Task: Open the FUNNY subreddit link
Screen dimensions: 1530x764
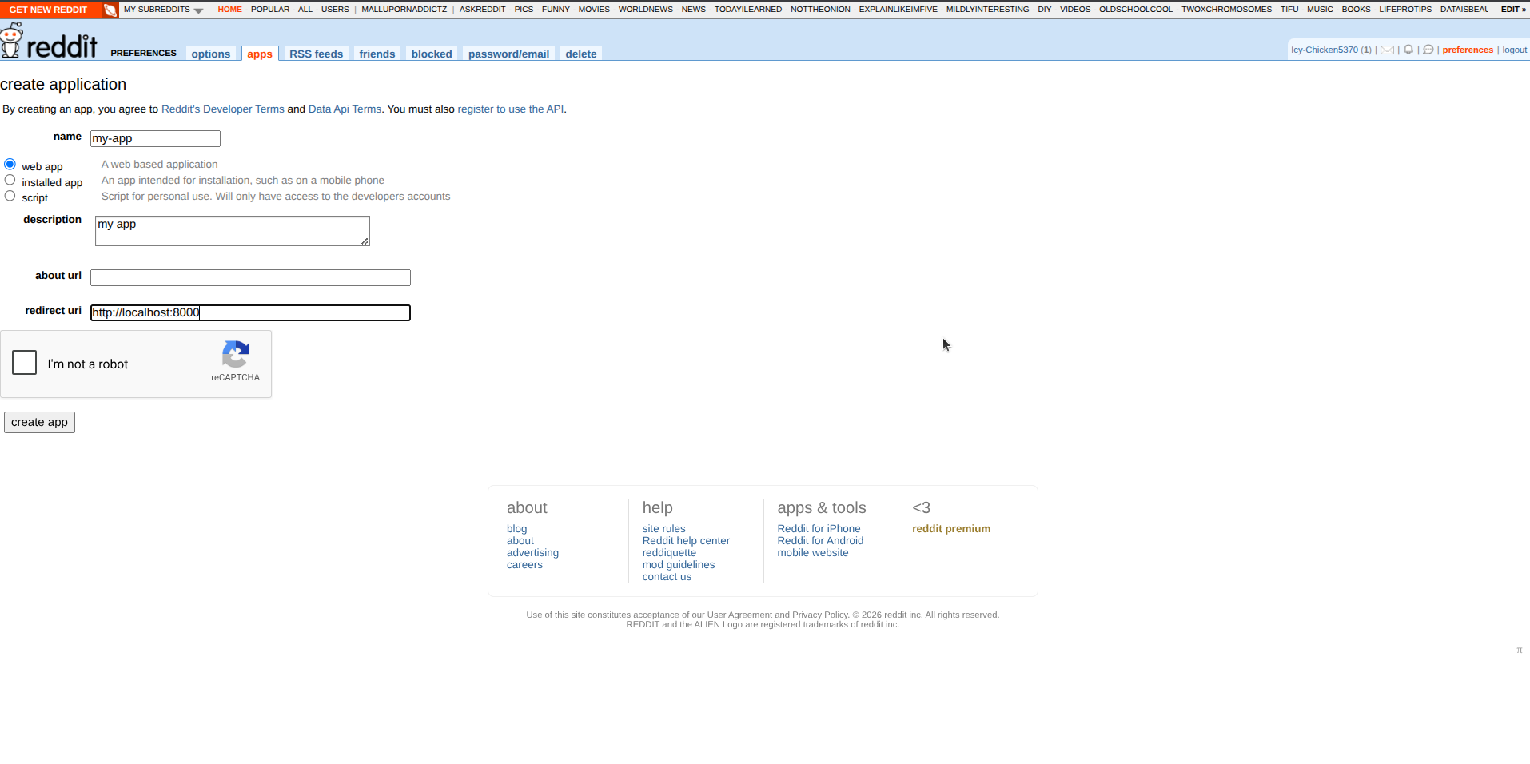Action: pos(556,10)
